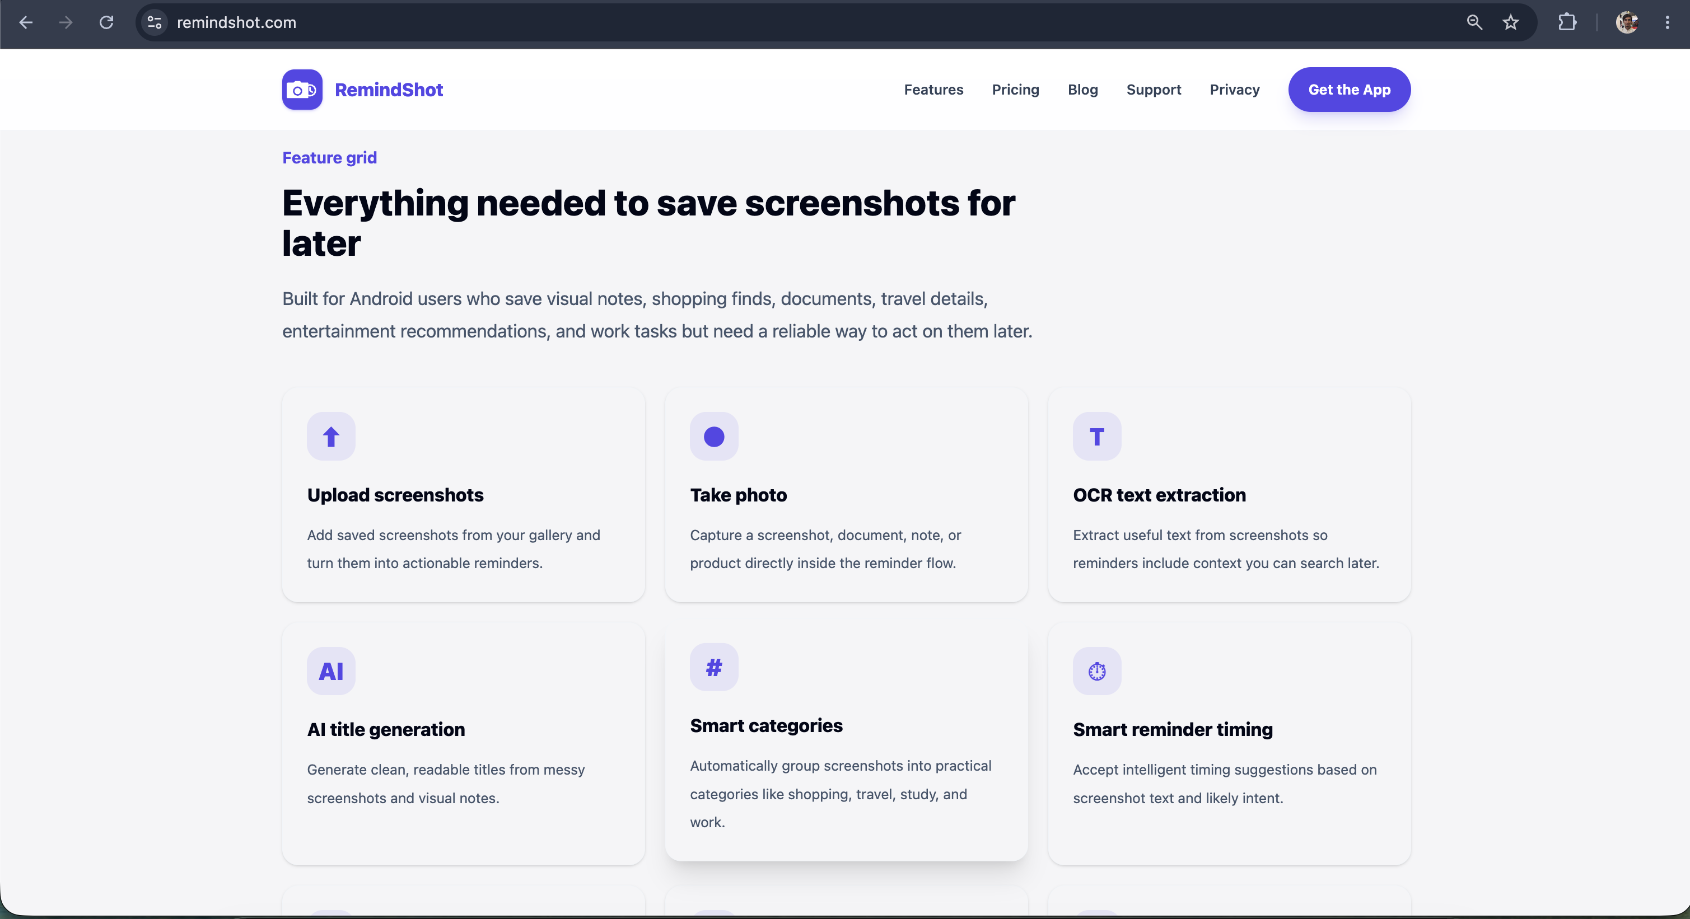Image resolution: width=1690 pixels, height=919 pixels.
Task: Click the OCR text extraction card title
Action: pos(1159,495)
